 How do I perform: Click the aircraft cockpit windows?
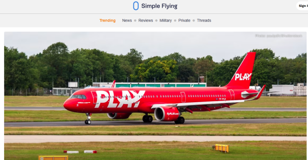click(79, 97)
